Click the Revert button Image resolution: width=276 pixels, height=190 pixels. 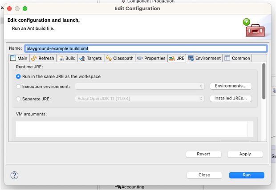[203, 154]
